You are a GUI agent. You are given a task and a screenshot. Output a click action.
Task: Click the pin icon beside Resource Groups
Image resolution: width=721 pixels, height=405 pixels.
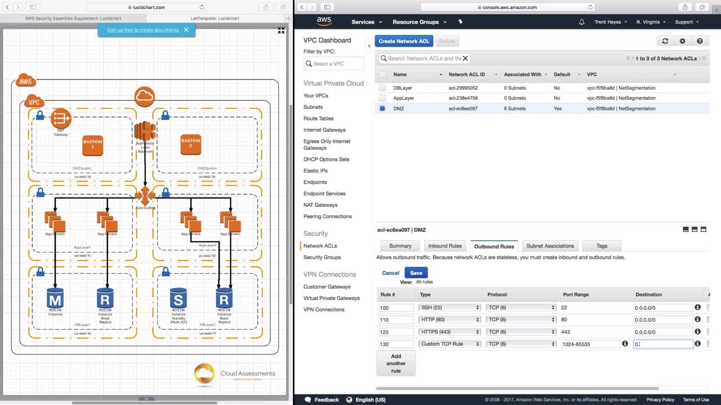coord(460,22)
